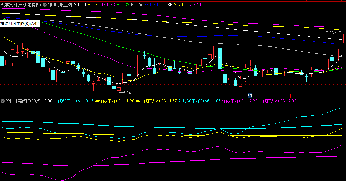Select 年线压力MA1: -2.22 readout
The width and height of the screenshot is (346, 181).
(x=240, y=101)
